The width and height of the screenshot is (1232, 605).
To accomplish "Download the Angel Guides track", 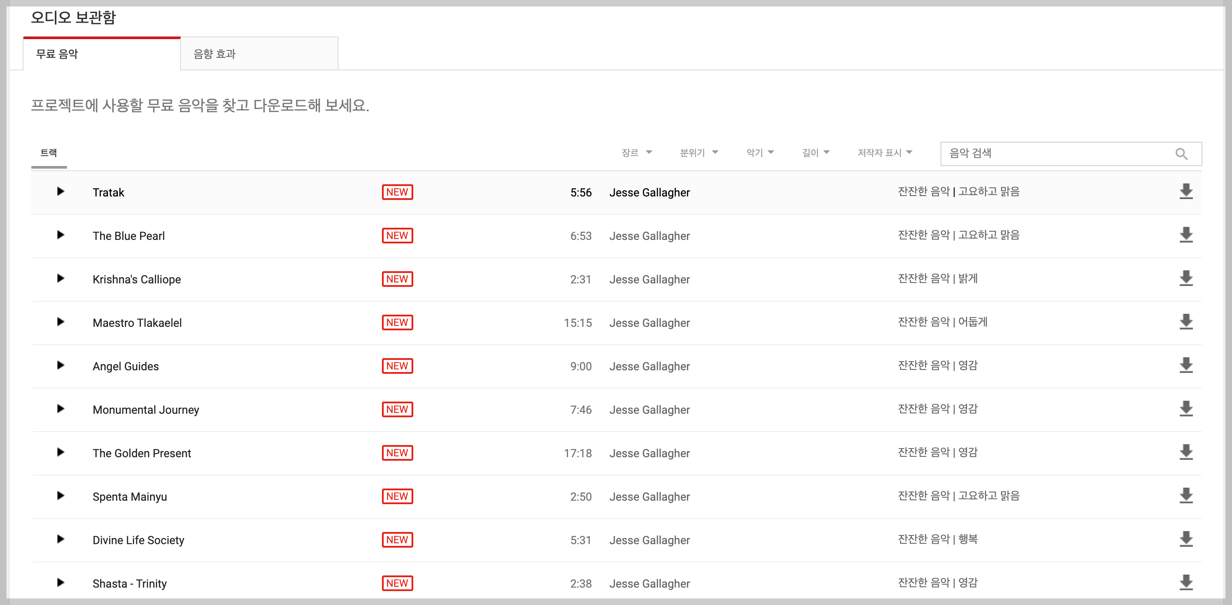I will click(x=1185, y=366).
